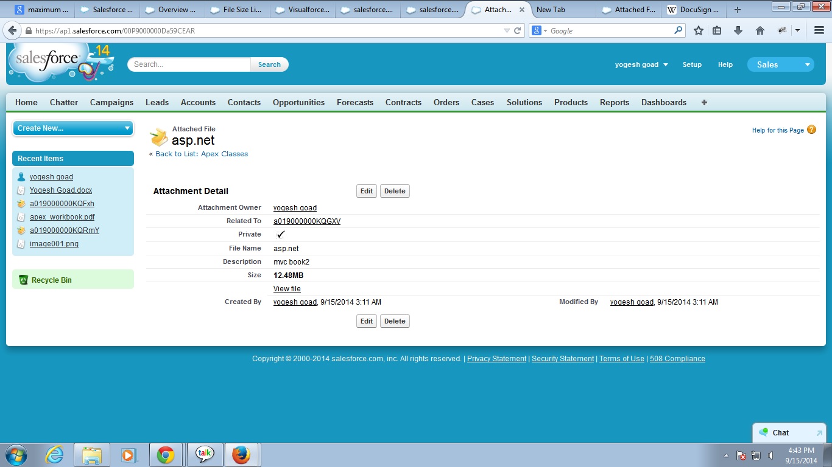This screenshot has height=467, width=832.
Task: Open the Privacy Statement footer link
Action: click(x=496, y=359)
